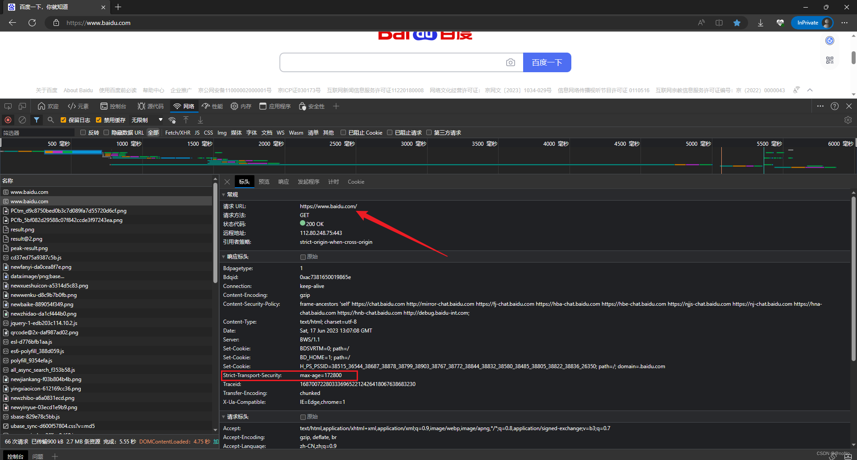The image size is (857, 460).
Task: Collapse Baidu footer with up chevron
Action: point(810,90)
